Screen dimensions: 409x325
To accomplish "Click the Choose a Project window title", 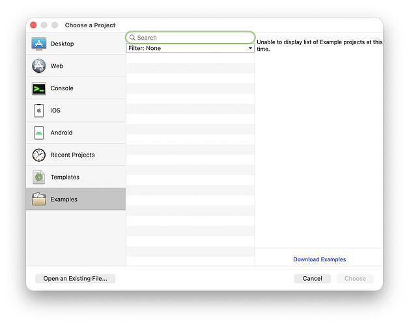I will tap(90, 25).
